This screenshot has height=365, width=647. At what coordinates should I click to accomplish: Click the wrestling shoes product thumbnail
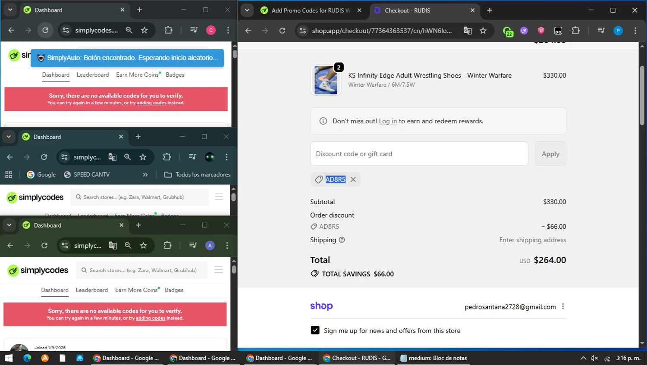tap(326, 80)
